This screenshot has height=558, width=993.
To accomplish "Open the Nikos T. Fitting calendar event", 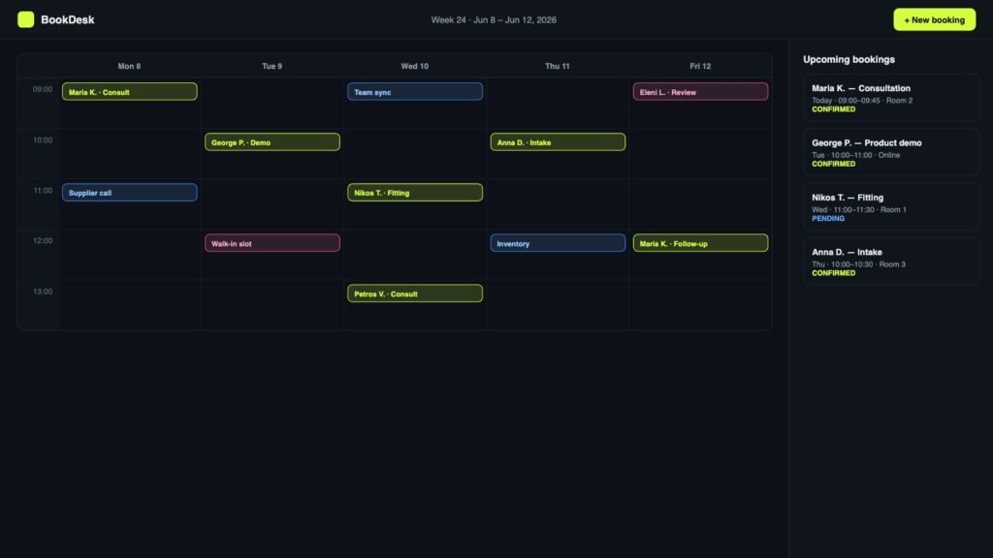I will pyautogui.click(x=415, y=193).
